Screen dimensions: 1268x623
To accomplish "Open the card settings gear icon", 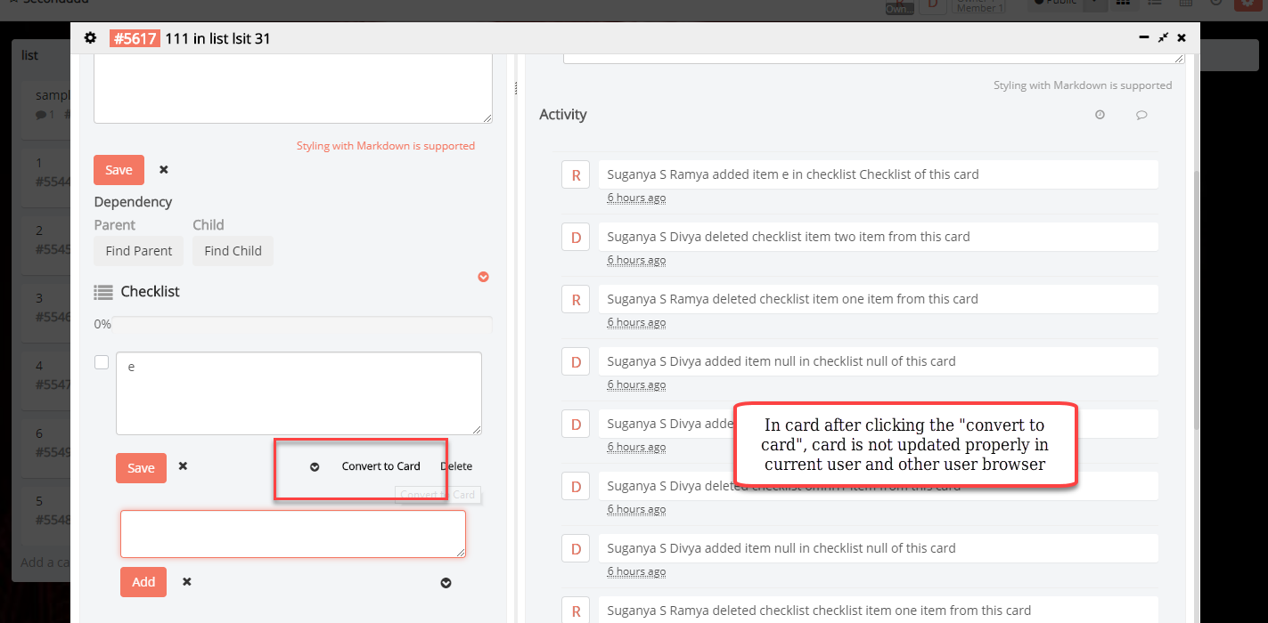I will click(x=88, y=38).
